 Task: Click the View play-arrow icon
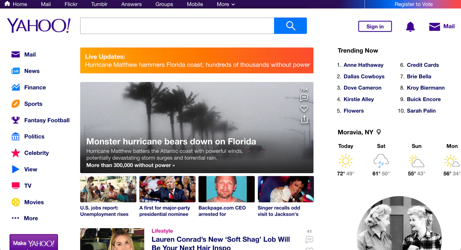click(x=16, y=169)
